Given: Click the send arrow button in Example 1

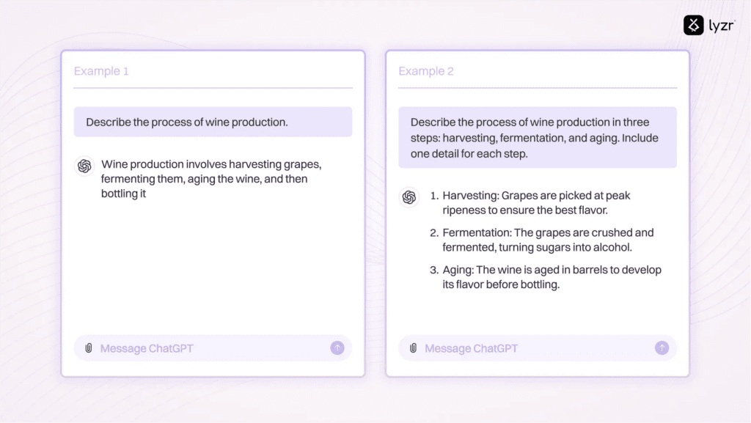Looking at the screenshot, I should (x=337, y=348).
